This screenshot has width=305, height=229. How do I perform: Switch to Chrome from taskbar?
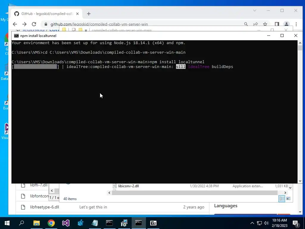click(51, 223)
